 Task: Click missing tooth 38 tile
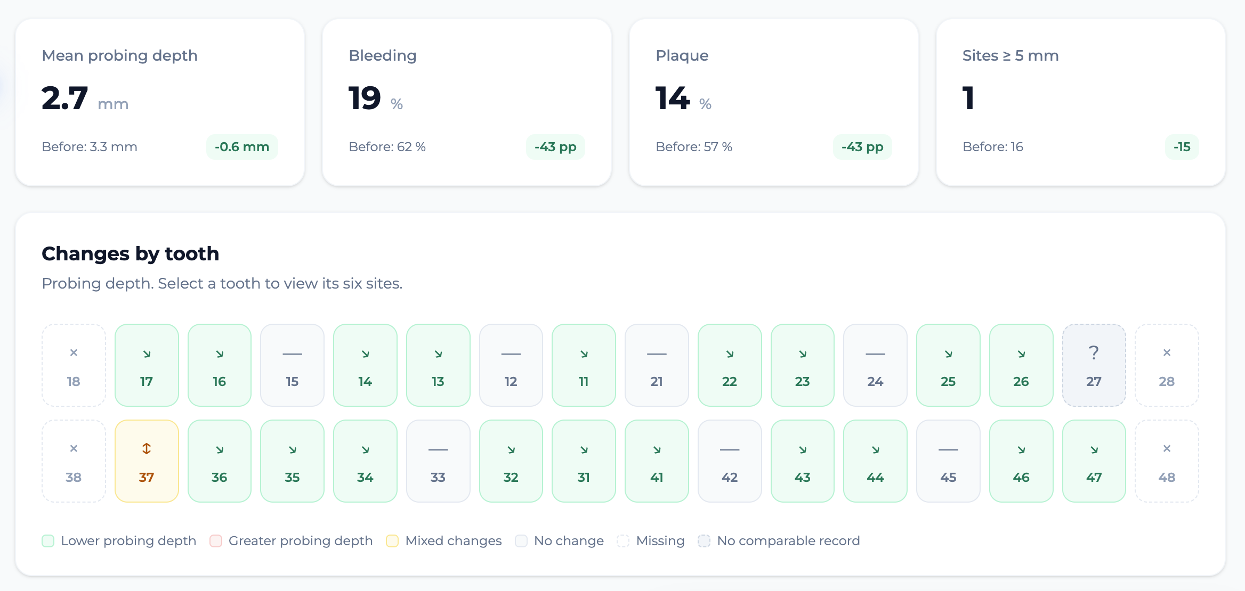click(x=74, y=461)
